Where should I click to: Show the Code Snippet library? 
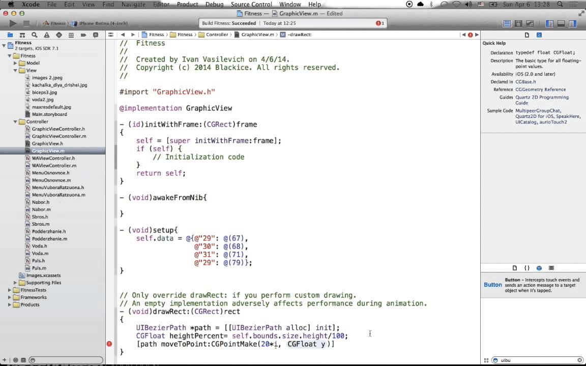point(527,268)
